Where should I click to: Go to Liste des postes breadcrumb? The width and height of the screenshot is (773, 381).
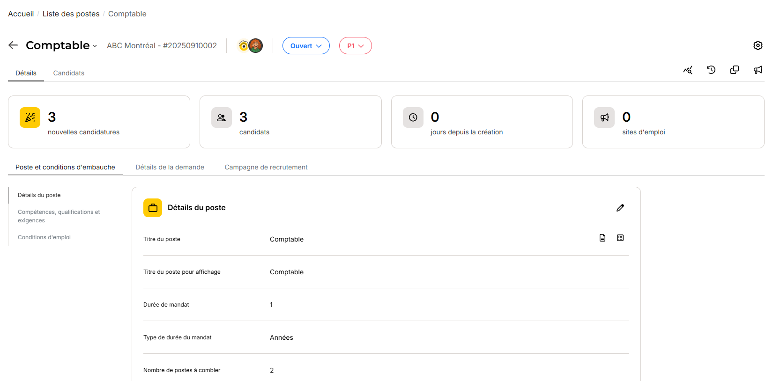71,14
